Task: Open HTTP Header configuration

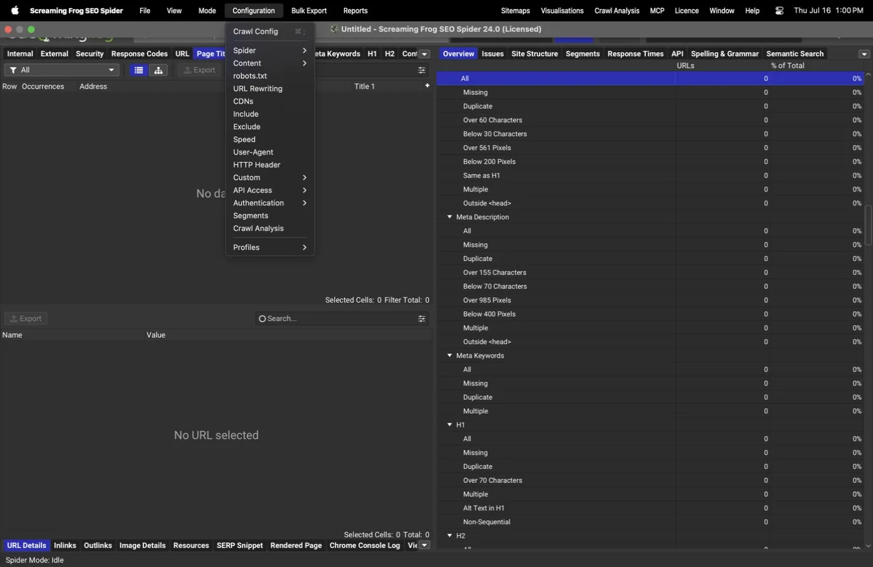Action: click(270, 165)
